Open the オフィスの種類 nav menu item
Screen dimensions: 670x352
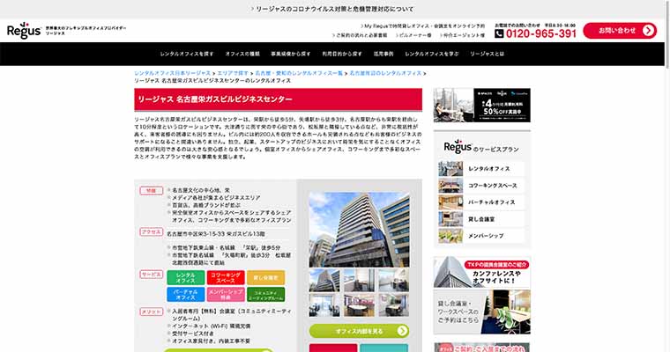[242, 54]
